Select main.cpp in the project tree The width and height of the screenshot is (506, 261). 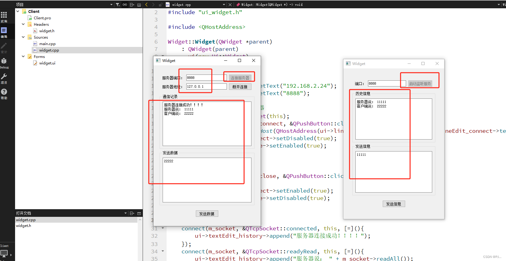[47, 44]
